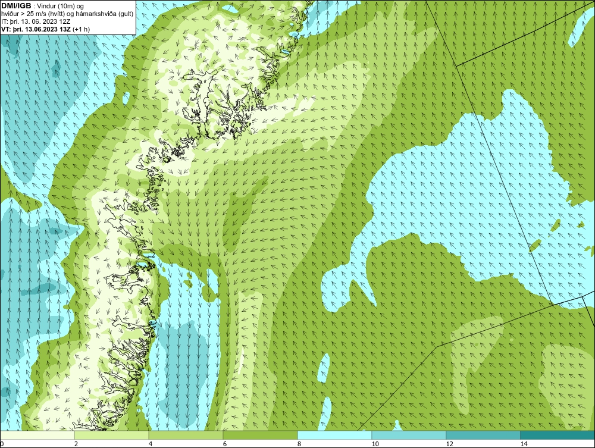Click the "VT: þri. 13.06.2023 13Z" valid time
This screenshot has height=448, width=595.
point(36,29)
